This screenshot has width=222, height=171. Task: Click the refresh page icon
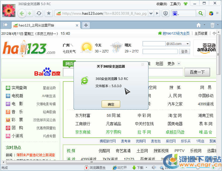[x=39, y=13]
